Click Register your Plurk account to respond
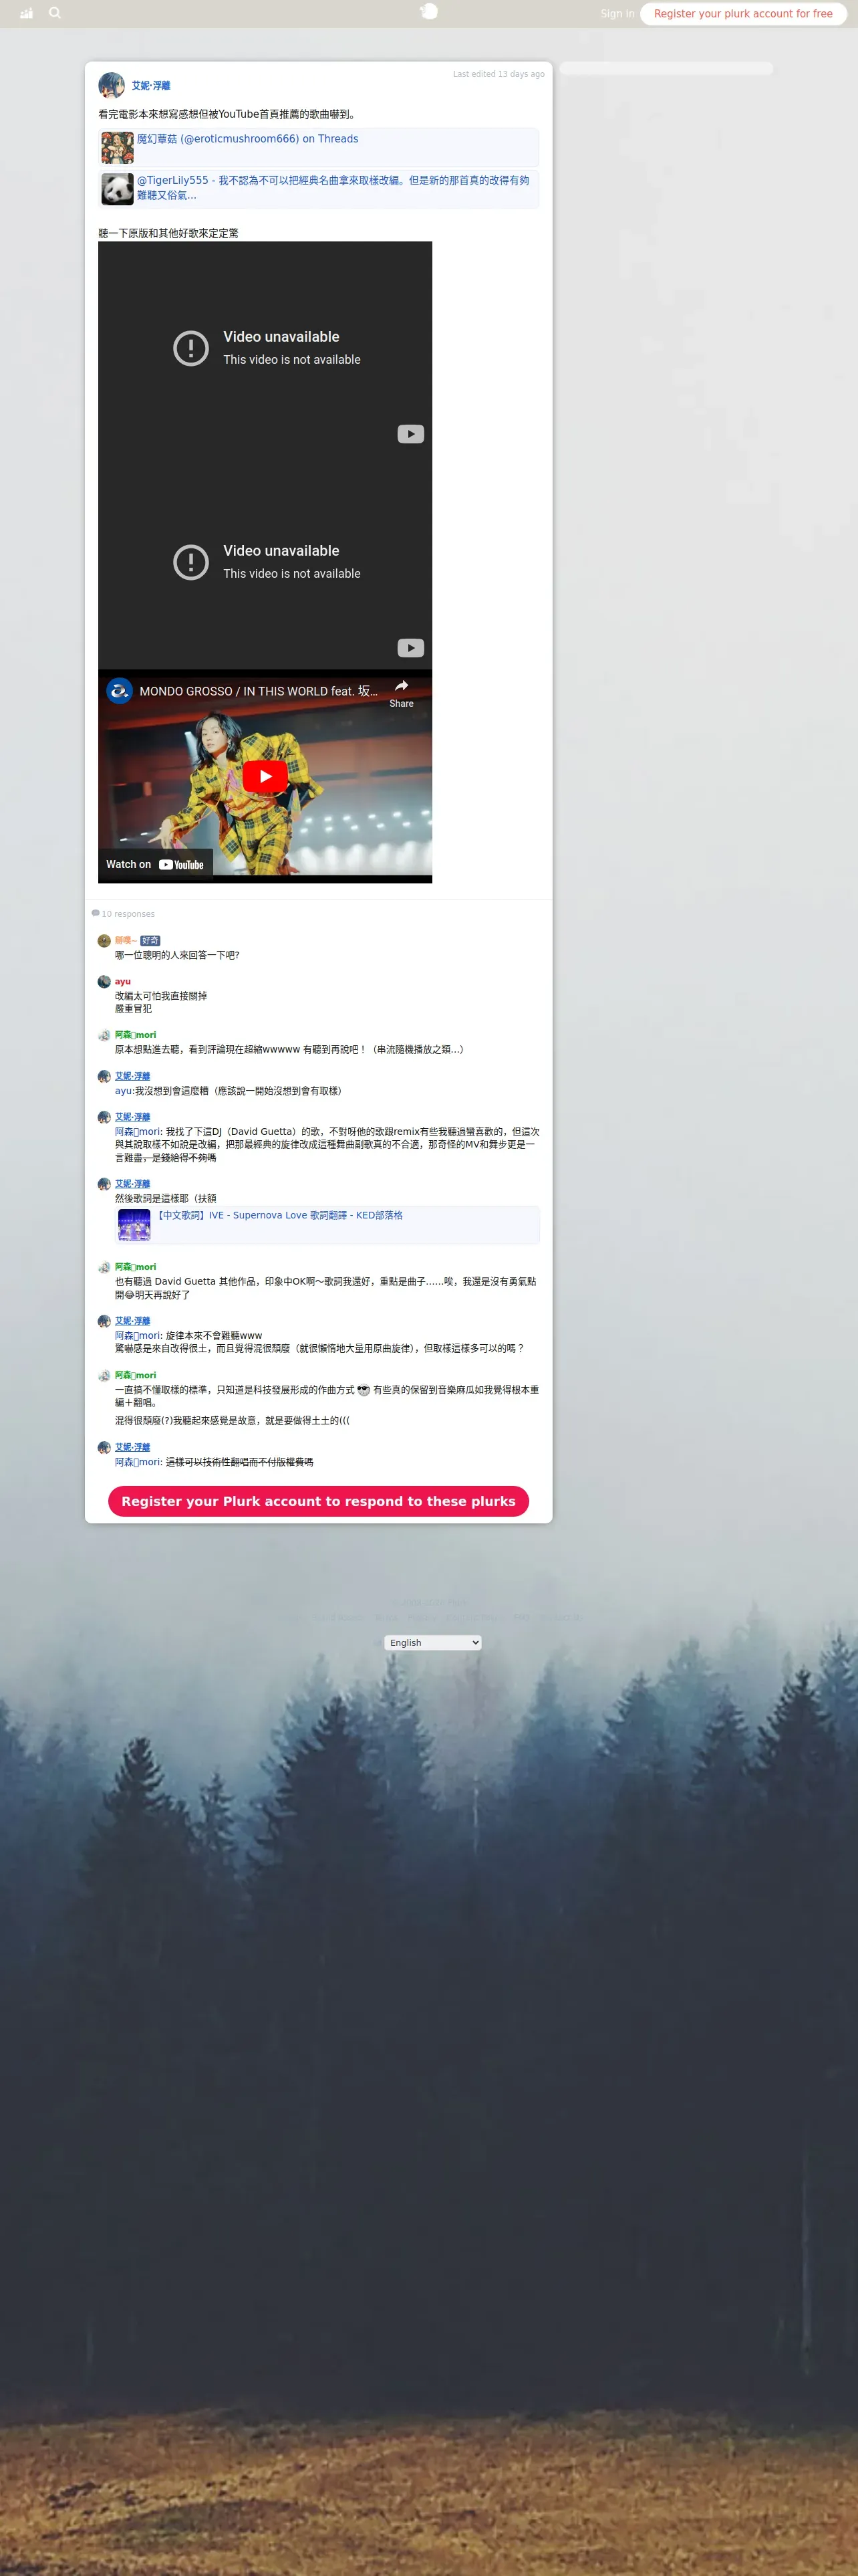Viewport: 858px width, 2576px height. (319, 1501)
